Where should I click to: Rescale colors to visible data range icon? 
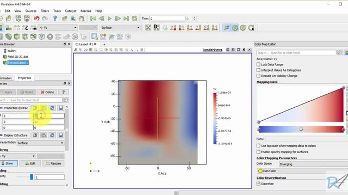pyautogui.click(x=34, y=28)
